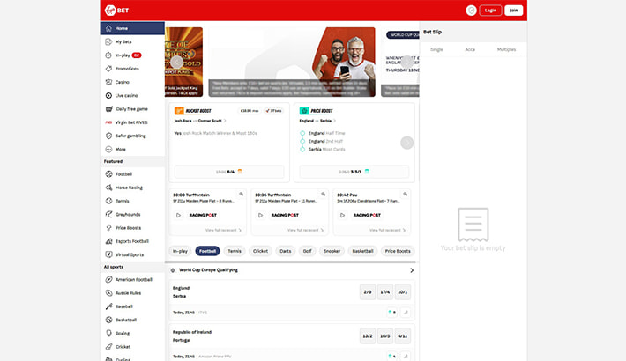
Task: Play the 10:00 Turffontein race stream
Action: (x=178, y=216)
